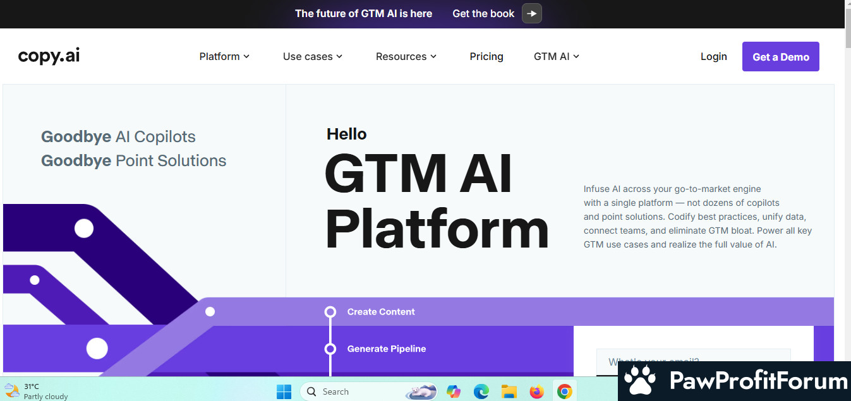Click the Goodbye Point Solutions text
Viewport: 851px width, 401px height.
click(x=133, y=160)
